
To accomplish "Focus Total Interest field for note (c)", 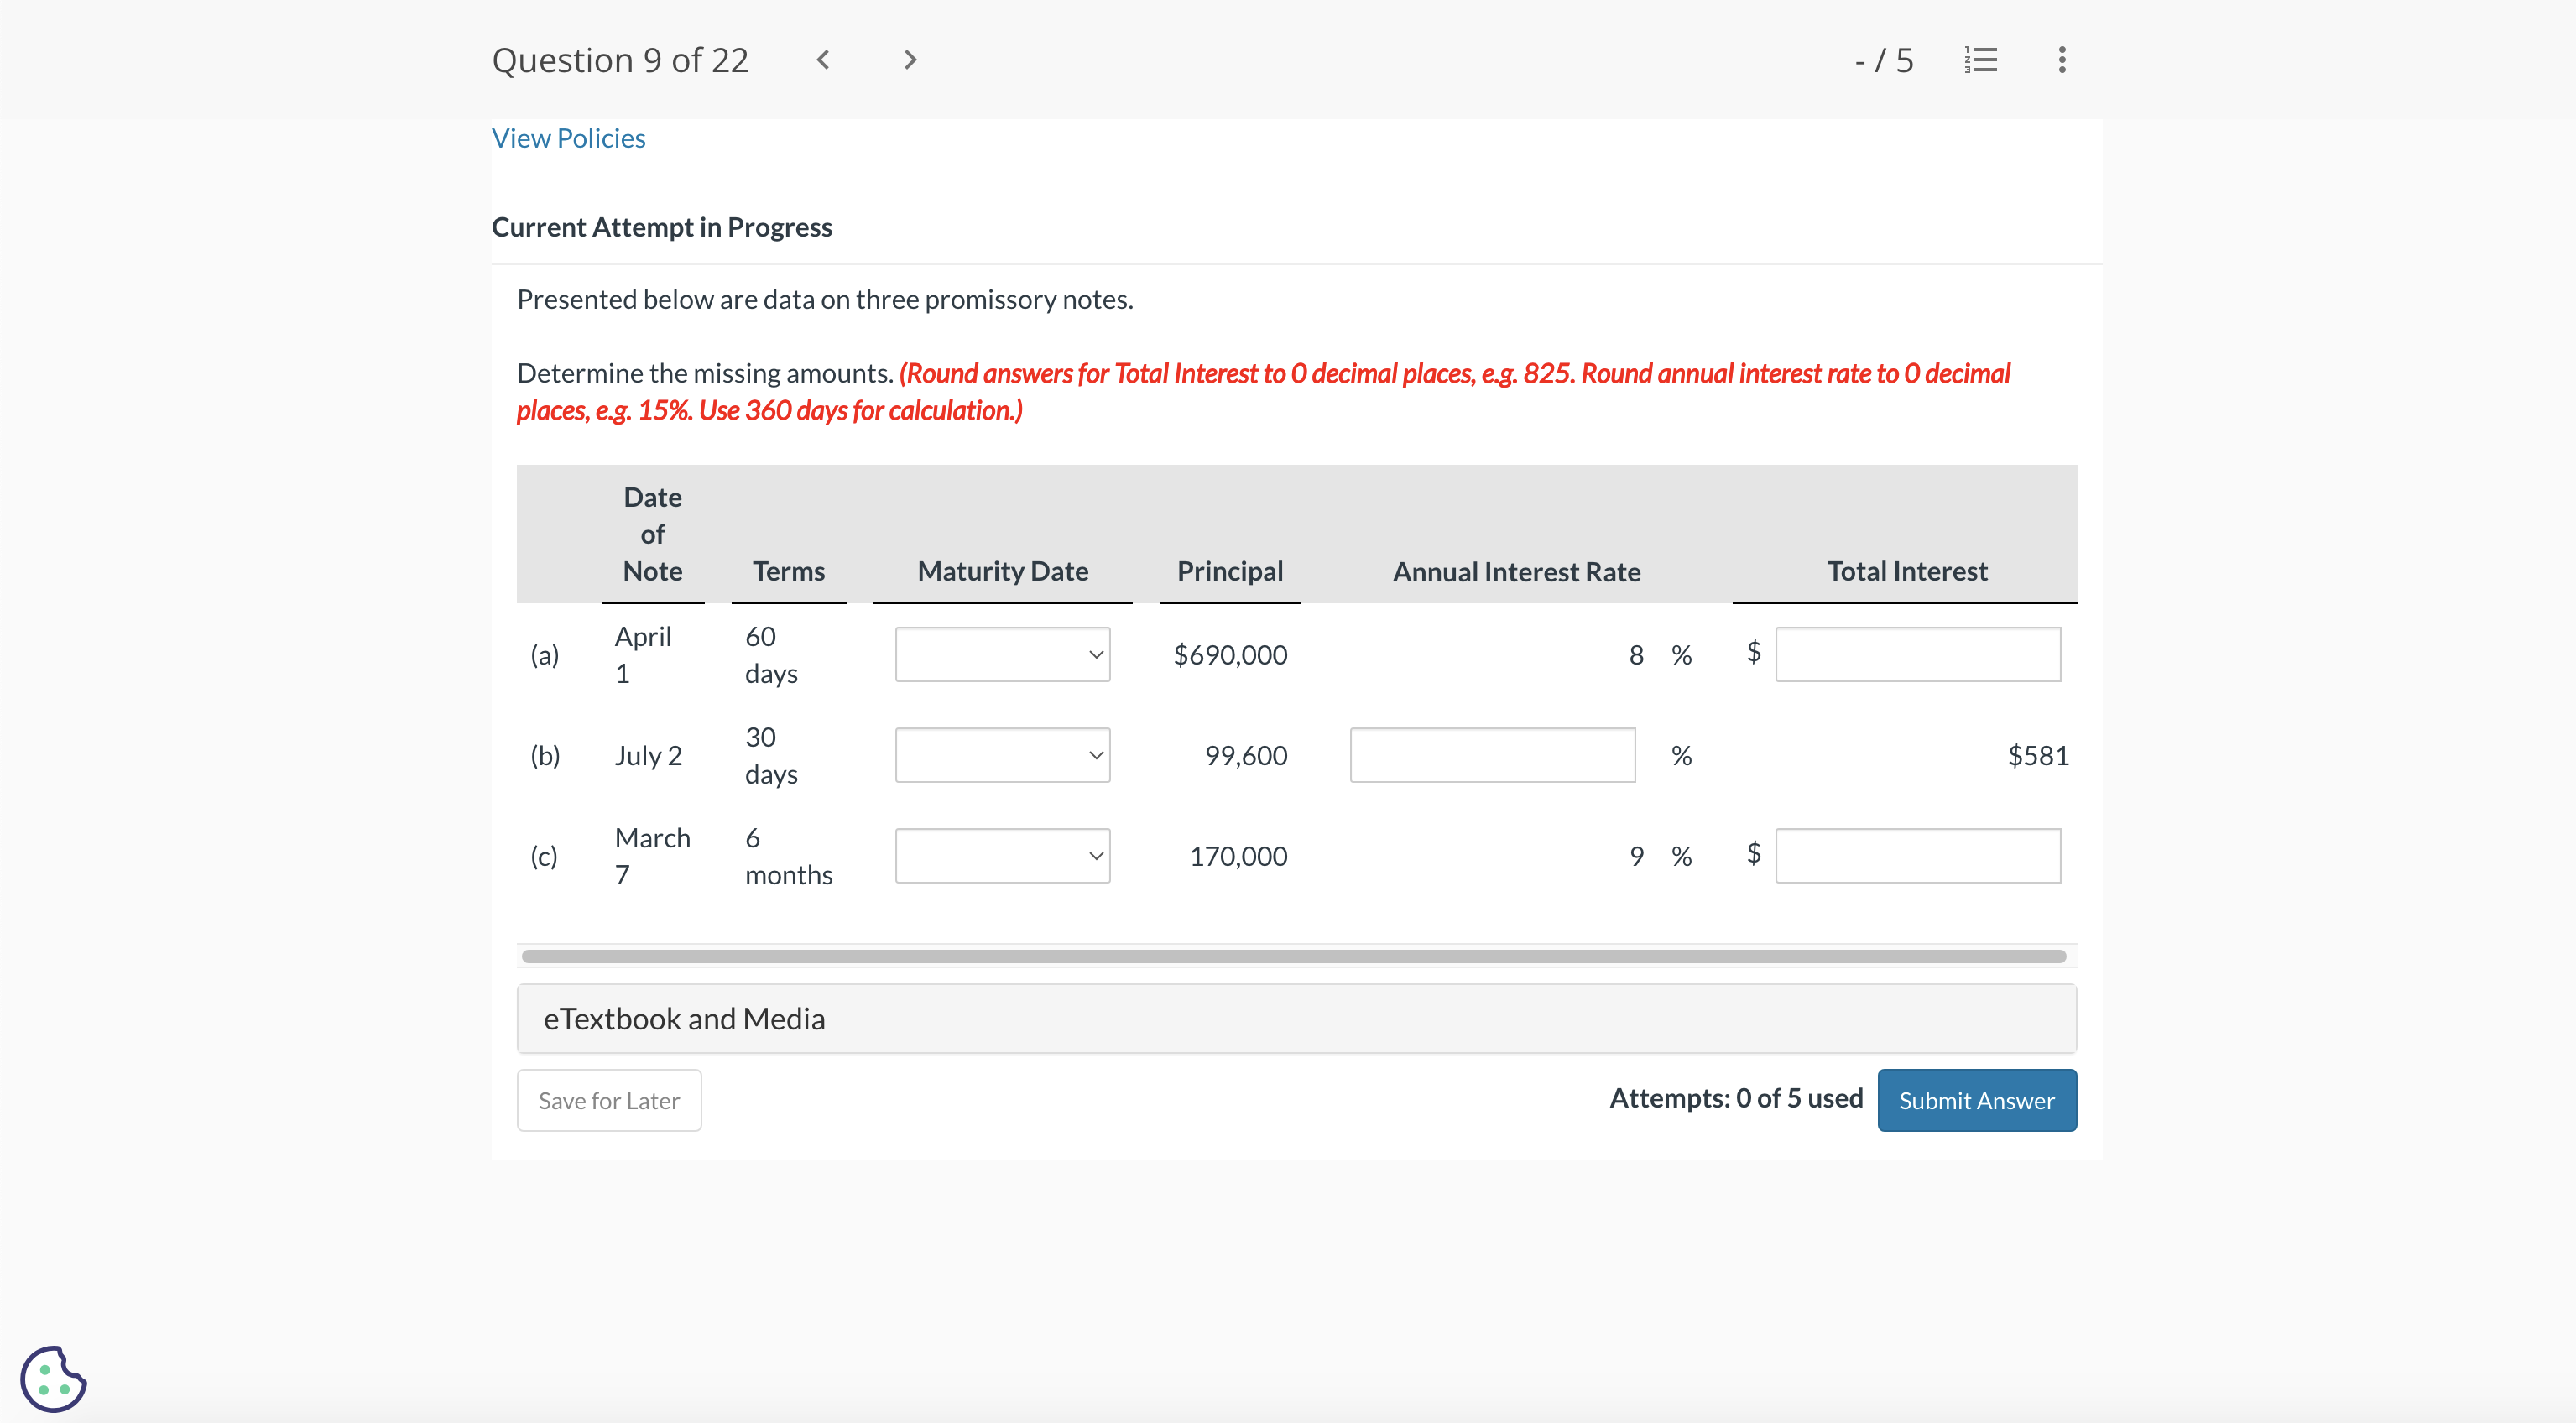I will (1917, 856).
